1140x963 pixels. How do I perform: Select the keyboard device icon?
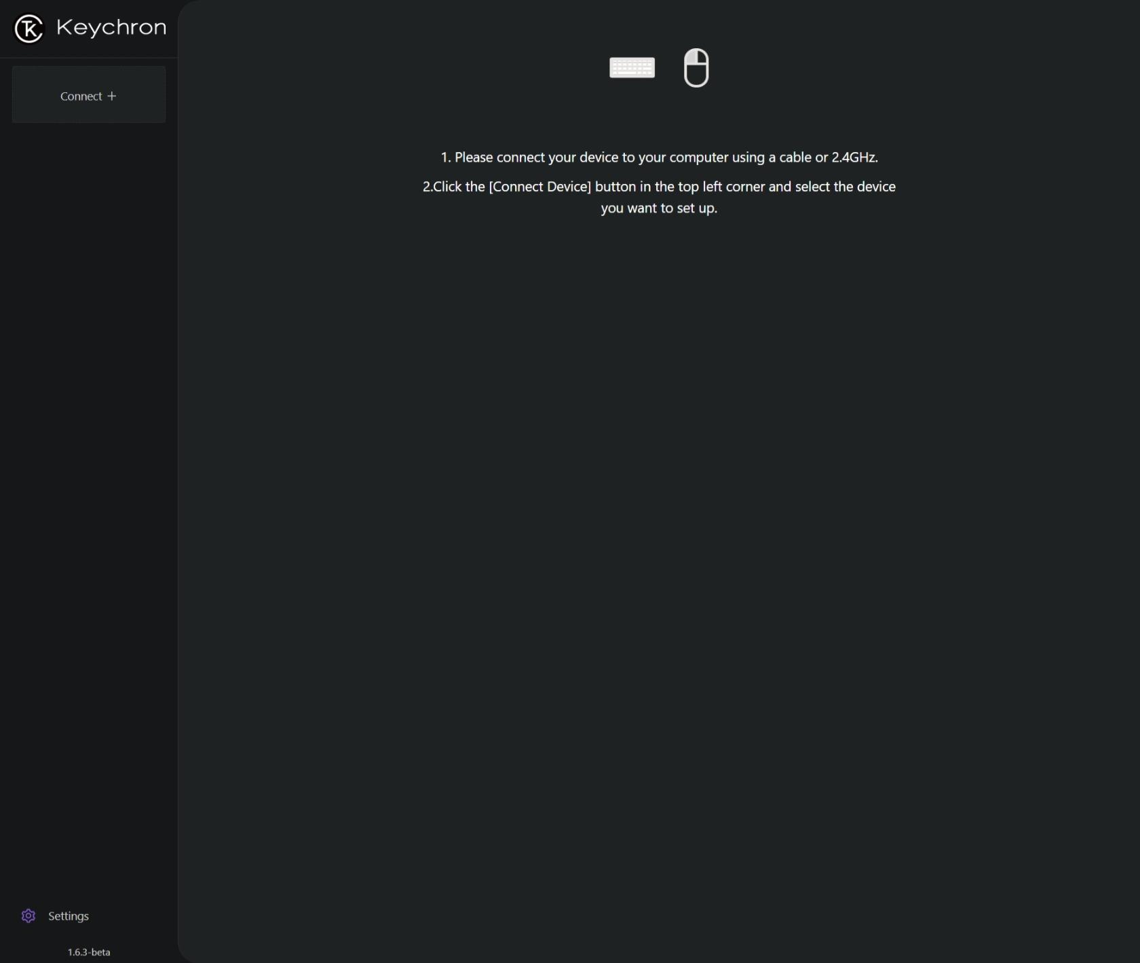(632, 68)
